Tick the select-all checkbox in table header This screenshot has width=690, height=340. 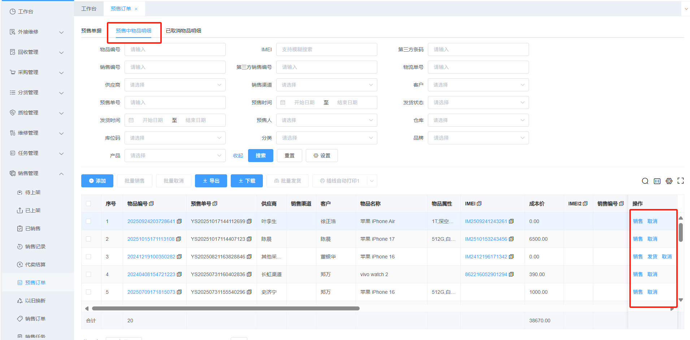(88, 204)
